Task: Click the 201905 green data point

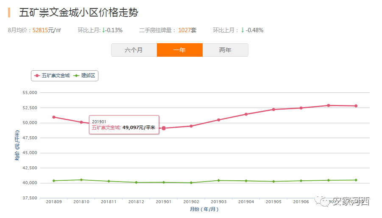Action: tap(273, 182)
